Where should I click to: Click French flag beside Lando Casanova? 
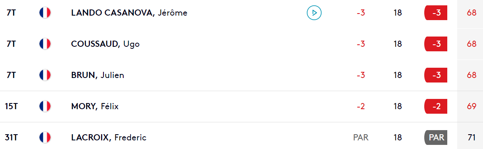[x=45, y=13]
